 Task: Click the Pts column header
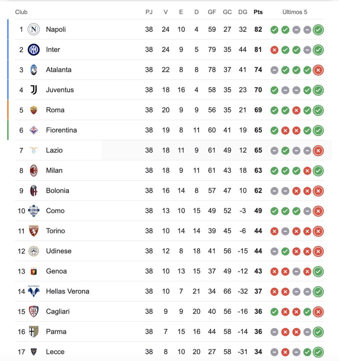(x=258, y=12)
